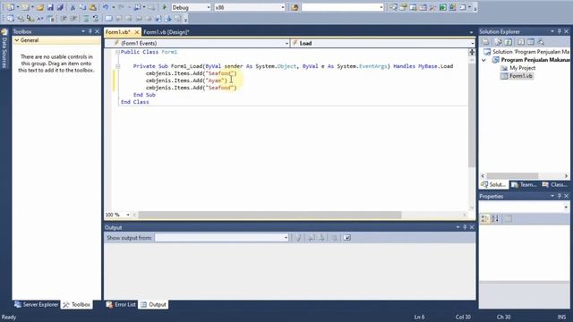Image resolution: width=573 pixels, height=322 pixels.
Task: Toggle Word Wrap in Output toolbar
Action: 346,238
